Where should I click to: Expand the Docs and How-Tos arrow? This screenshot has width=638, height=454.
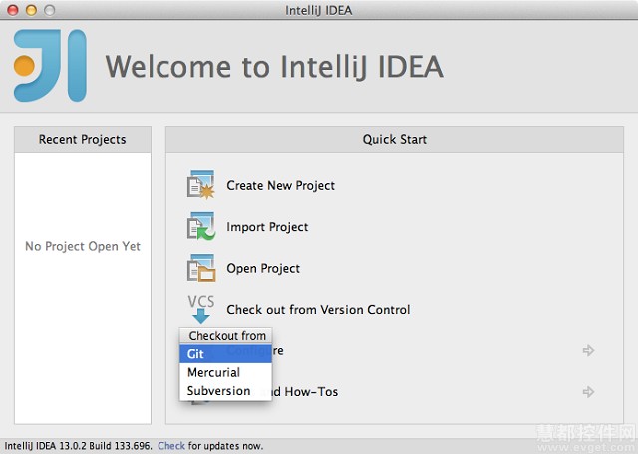coord(588,392)
